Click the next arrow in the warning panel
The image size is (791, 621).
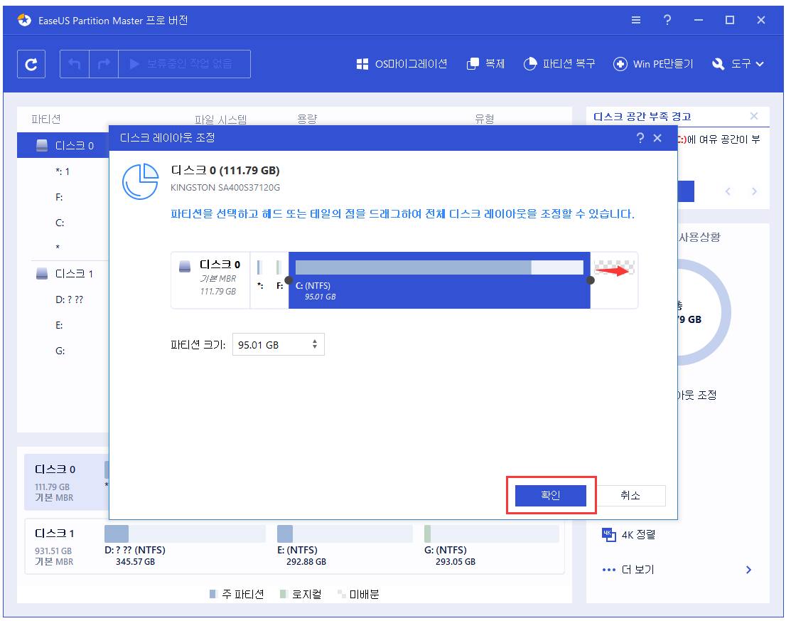(755, 191)
